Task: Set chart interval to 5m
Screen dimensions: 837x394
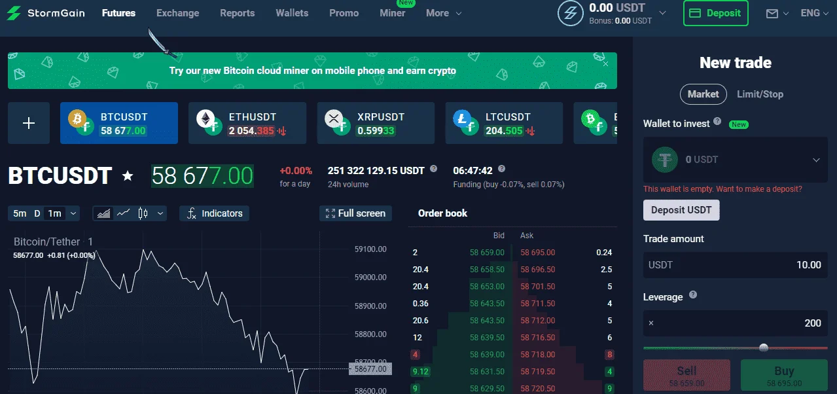Action: 20,213
